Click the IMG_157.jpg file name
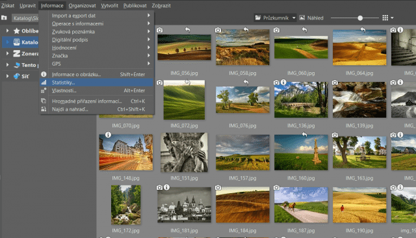 click(x=242, y=178)
